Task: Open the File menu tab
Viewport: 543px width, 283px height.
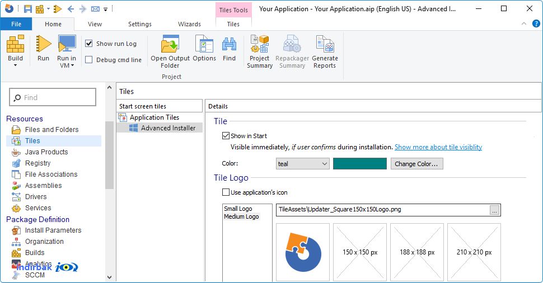Action: click(16, 24)
